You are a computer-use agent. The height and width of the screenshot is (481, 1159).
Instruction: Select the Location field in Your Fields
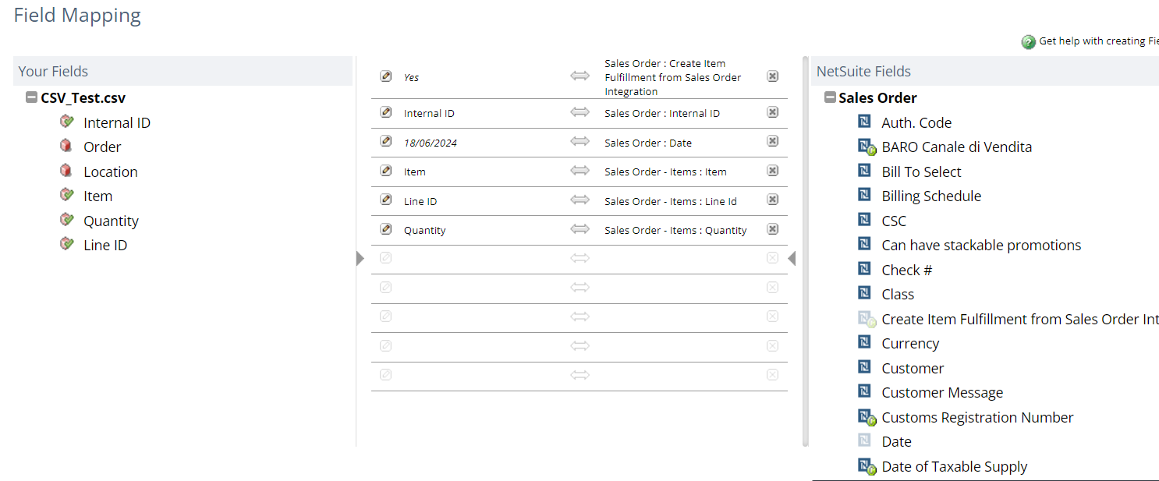(x=110, y=172)
